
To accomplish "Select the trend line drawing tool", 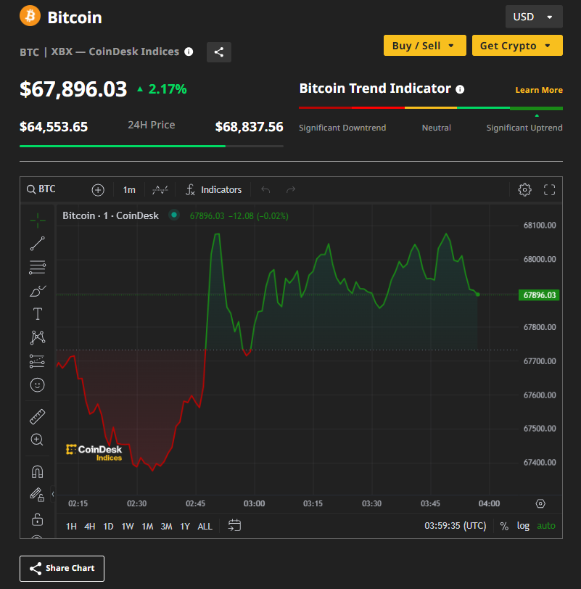I will [38, 244].
